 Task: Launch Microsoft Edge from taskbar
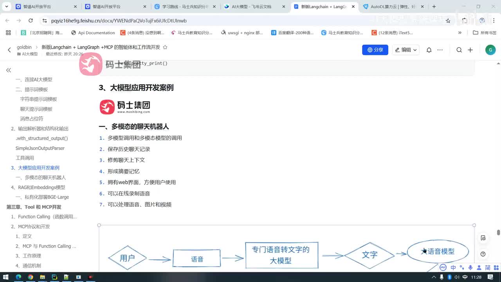pos(18,277)
